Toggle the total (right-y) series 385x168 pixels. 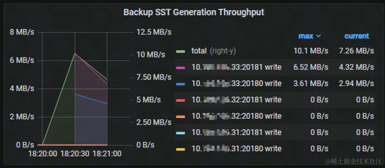pyautogui.click(x=213, y=51)
